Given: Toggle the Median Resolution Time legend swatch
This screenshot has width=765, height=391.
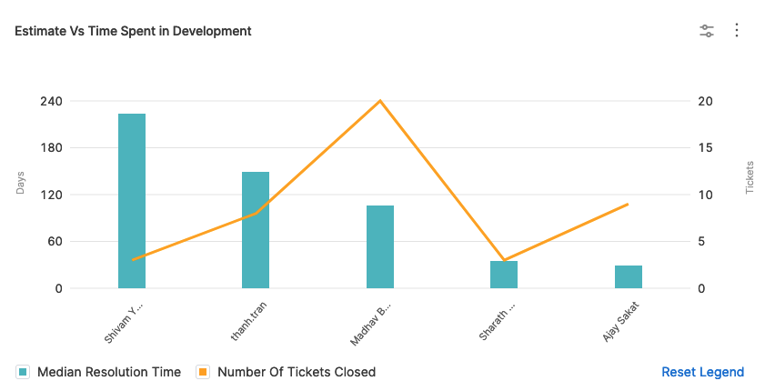Looking at the screenshot, I should 24,372.
